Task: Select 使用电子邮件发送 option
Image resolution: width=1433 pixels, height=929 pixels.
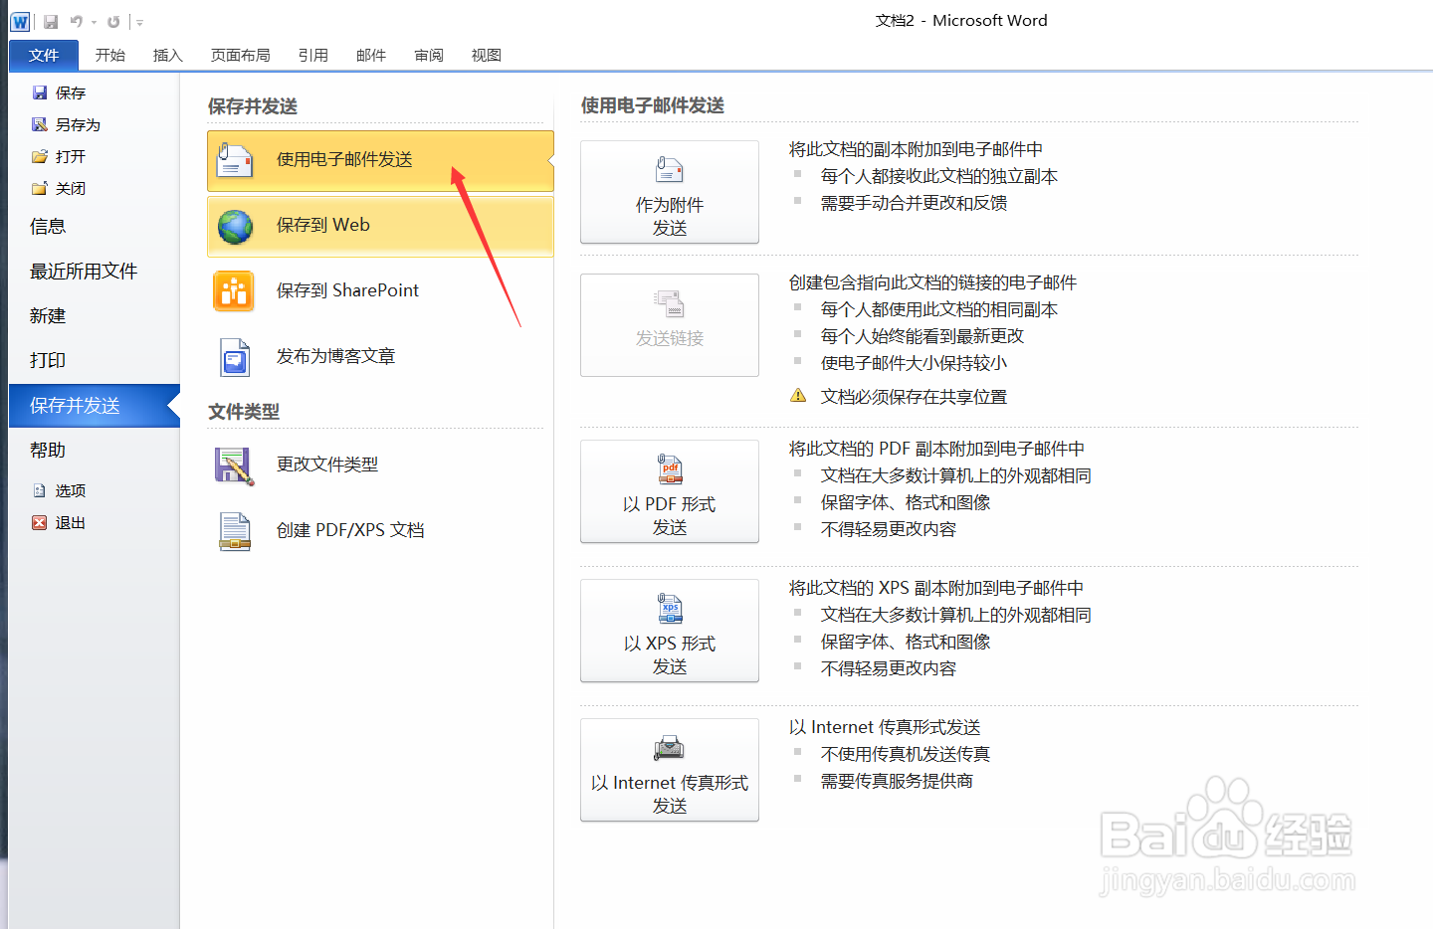Action: (x=380, y=160)
